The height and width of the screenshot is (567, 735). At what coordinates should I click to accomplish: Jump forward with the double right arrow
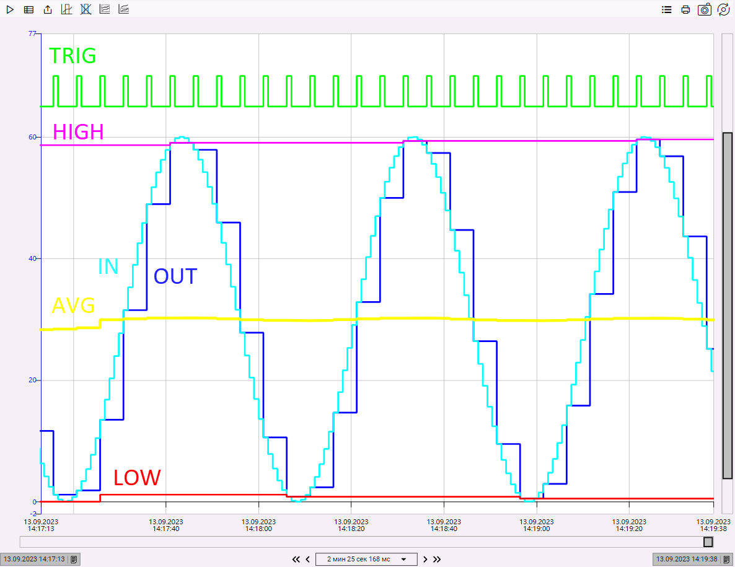point(437,559)
